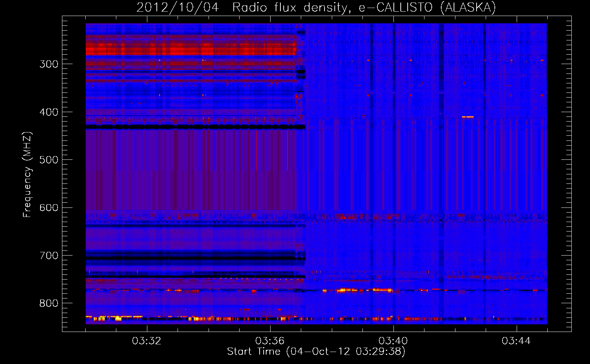The height and width of the screenshot is (364, 590).
Task: Click the "03:36" time tick label
Action: [x=270, y=341]
